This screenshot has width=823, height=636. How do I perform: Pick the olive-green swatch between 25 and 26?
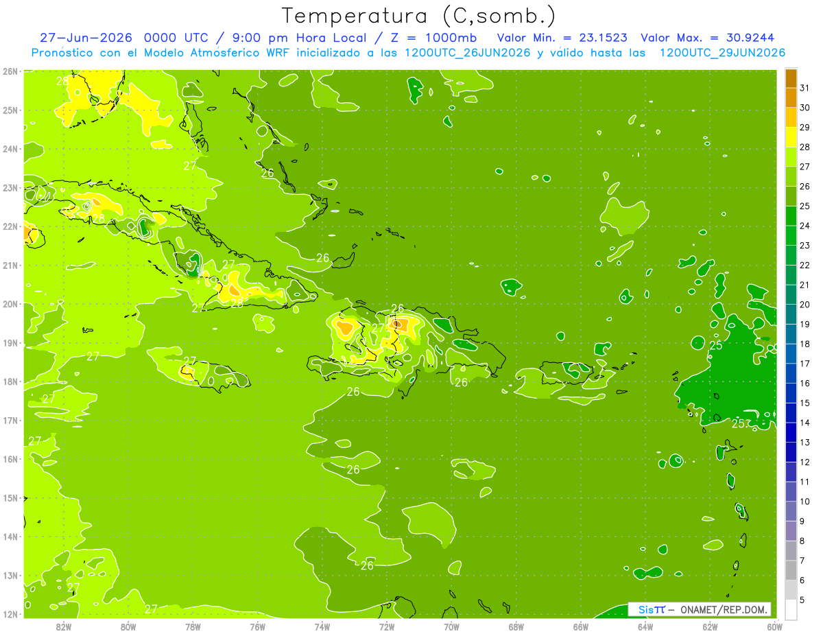(x=791, y=196)
